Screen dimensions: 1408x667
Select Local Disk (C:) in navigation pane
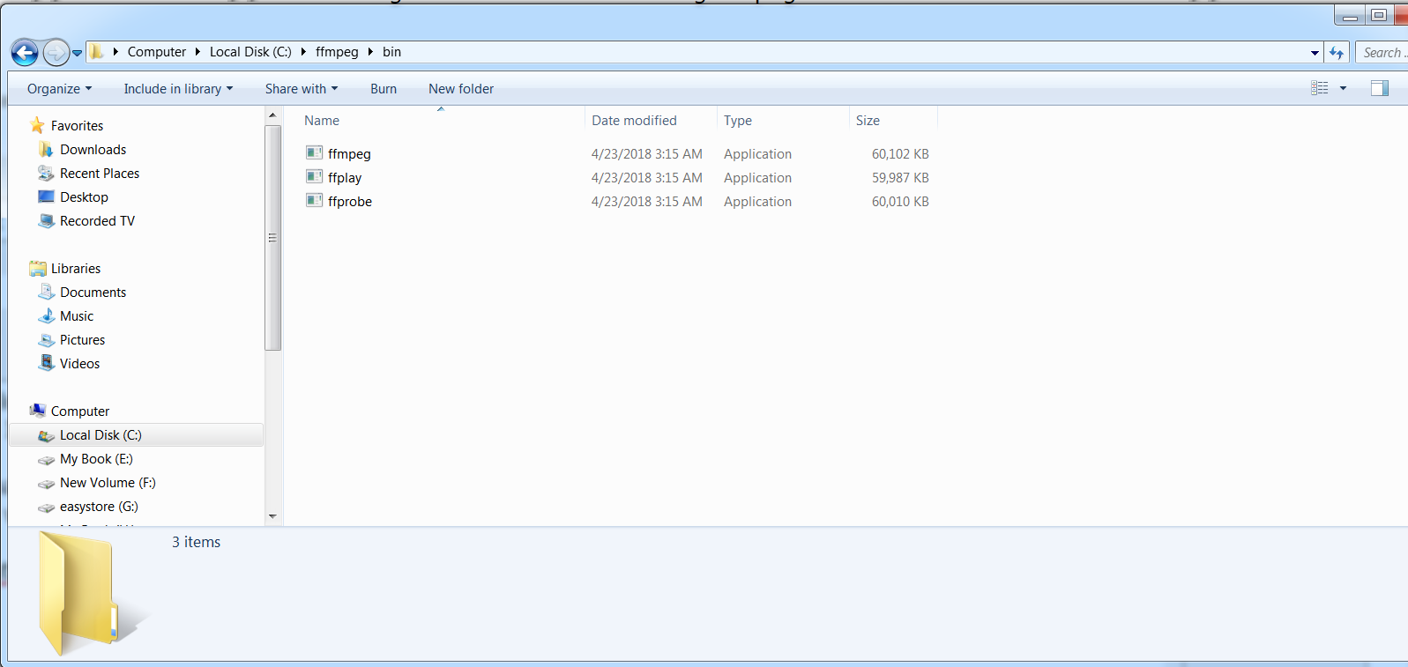pos(136,435)
